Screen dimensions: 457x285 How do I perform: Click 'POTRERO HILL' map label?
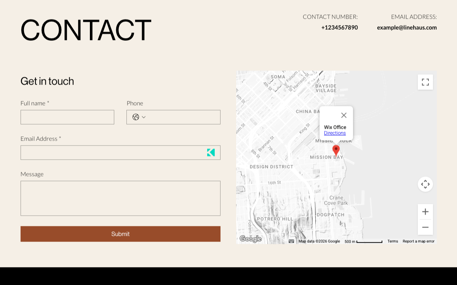click(275, 219)
